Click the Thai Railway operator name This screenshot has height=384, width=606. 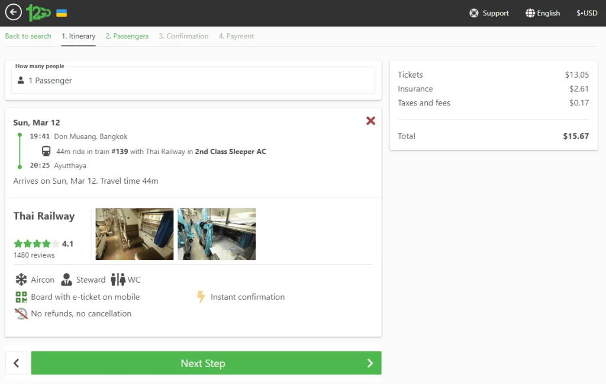[x=44, y=216]
